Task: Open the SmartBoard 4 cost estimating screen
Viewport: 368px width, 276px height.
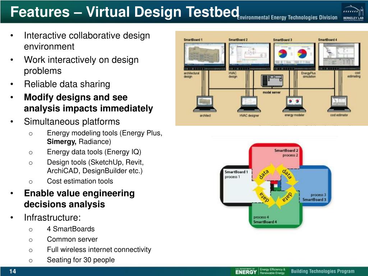Action: click(339, 56)
